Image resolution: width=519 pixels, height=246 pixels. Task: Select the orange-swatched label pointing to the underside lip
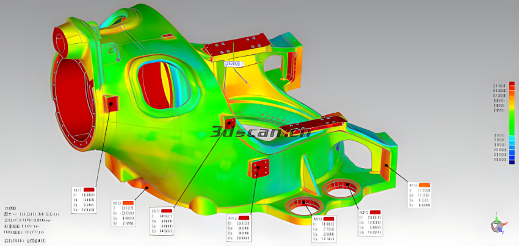click(123, 213)
